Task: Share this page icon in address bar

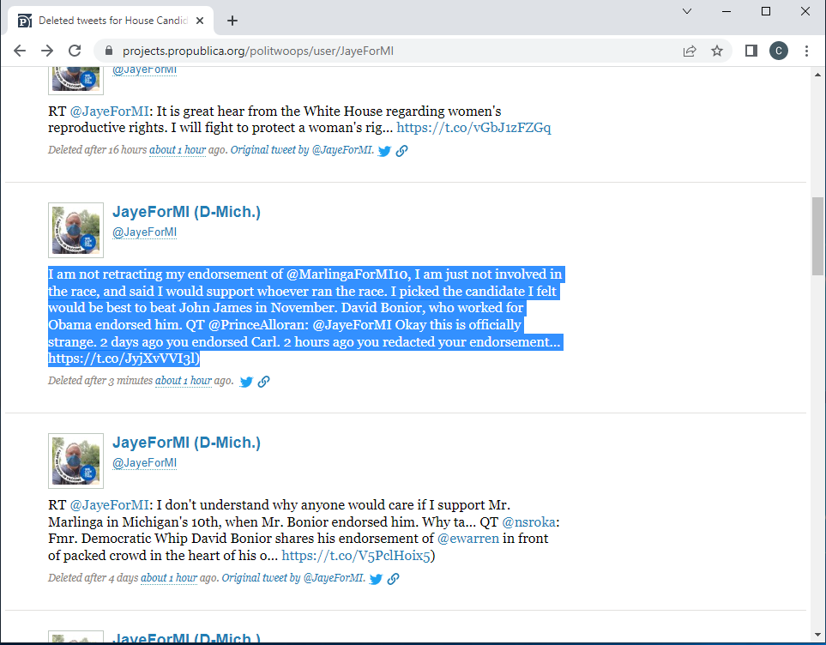Action: pyautogui.click(x=690, y=51)
